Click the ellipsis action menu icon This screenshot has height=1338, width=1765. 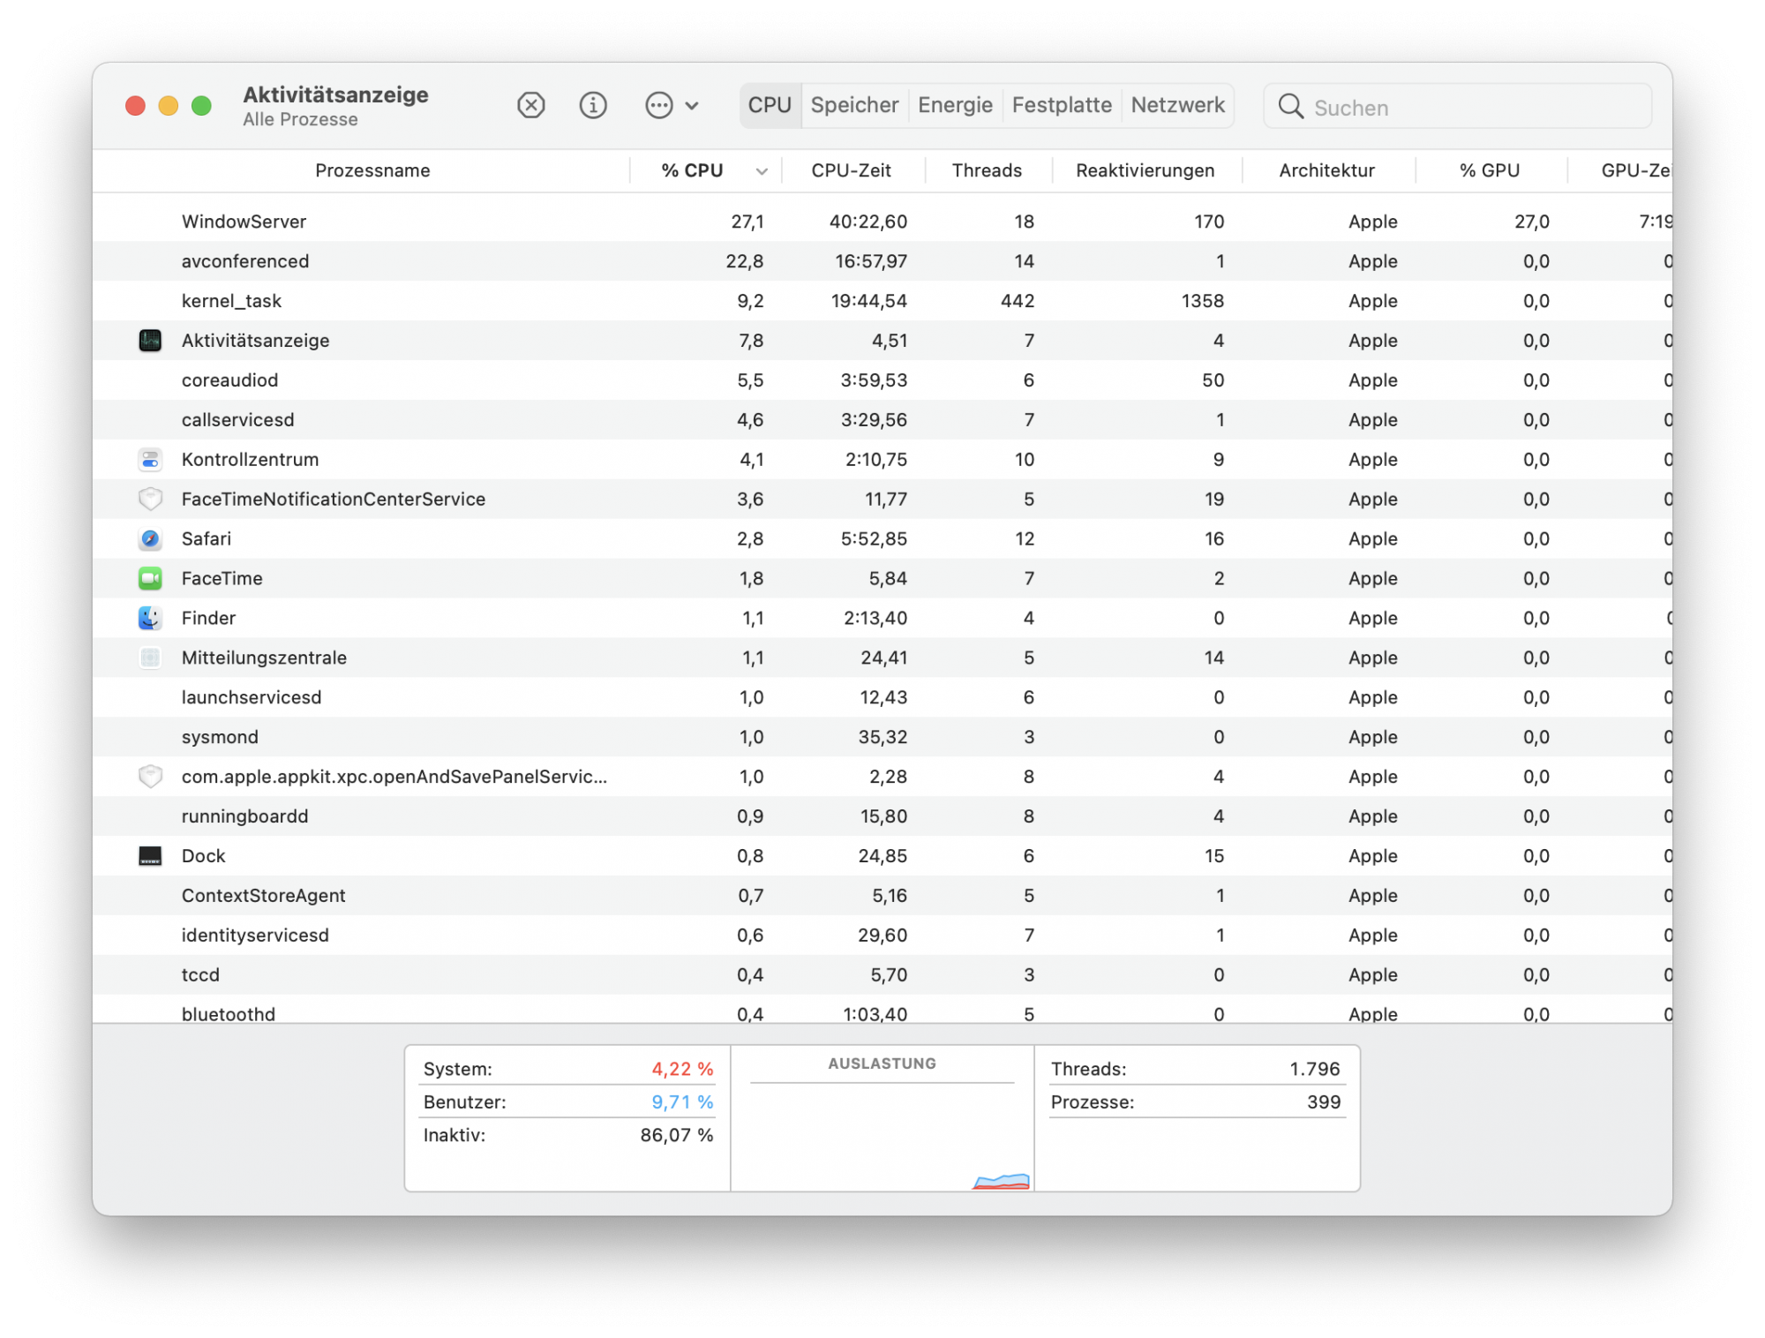pos(658,106)
